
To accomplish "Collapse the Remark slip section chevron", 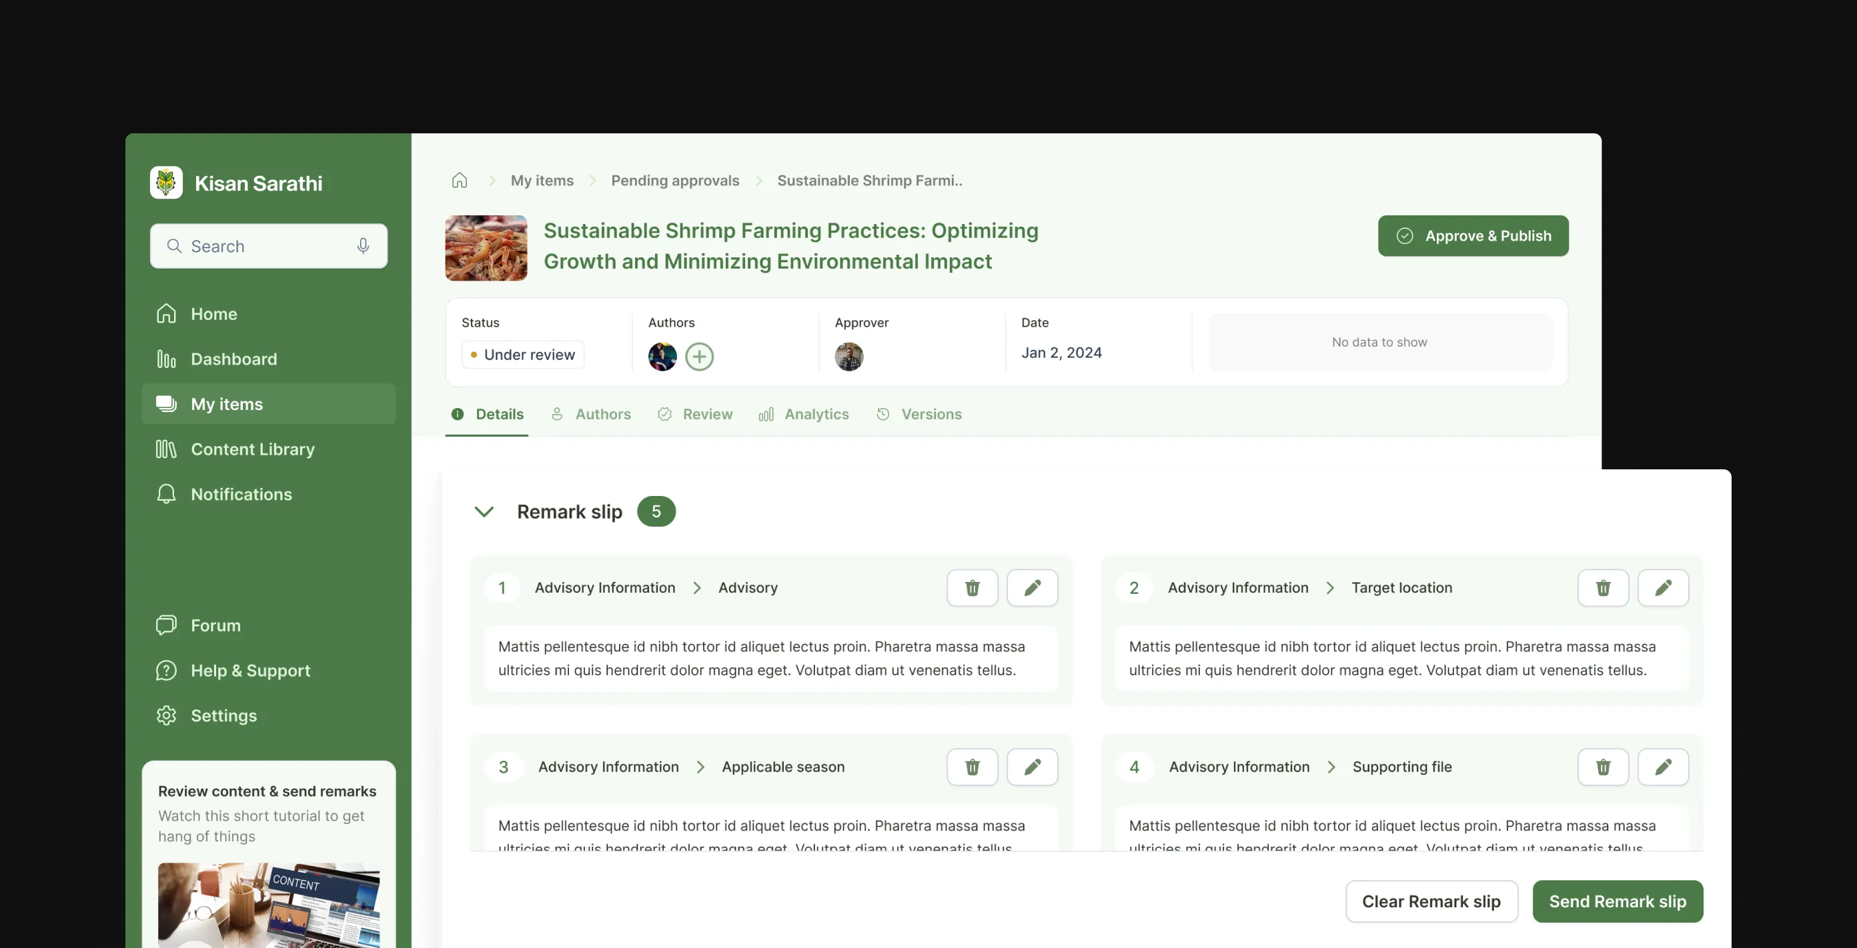I will point(484,511).
